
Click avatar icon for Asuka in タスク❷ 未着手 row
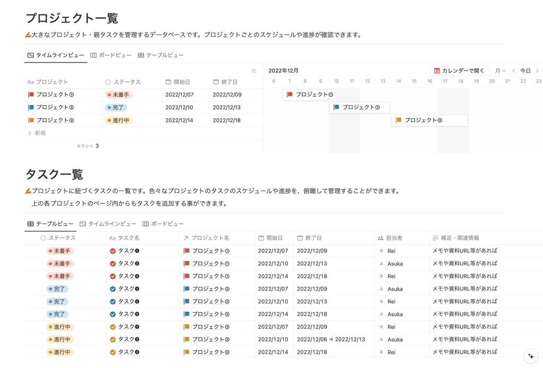pos(381,264)
